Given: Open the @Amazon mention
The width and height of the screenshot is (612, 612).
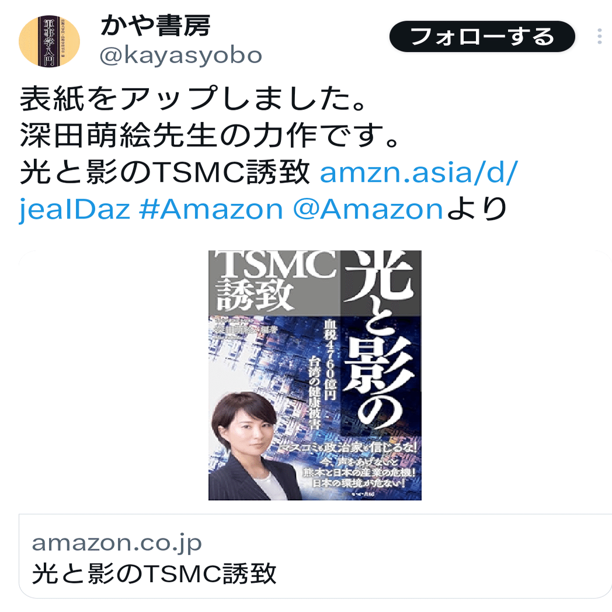Looking at the screenshot, I should pyautogui.click(x=368, y=209).
